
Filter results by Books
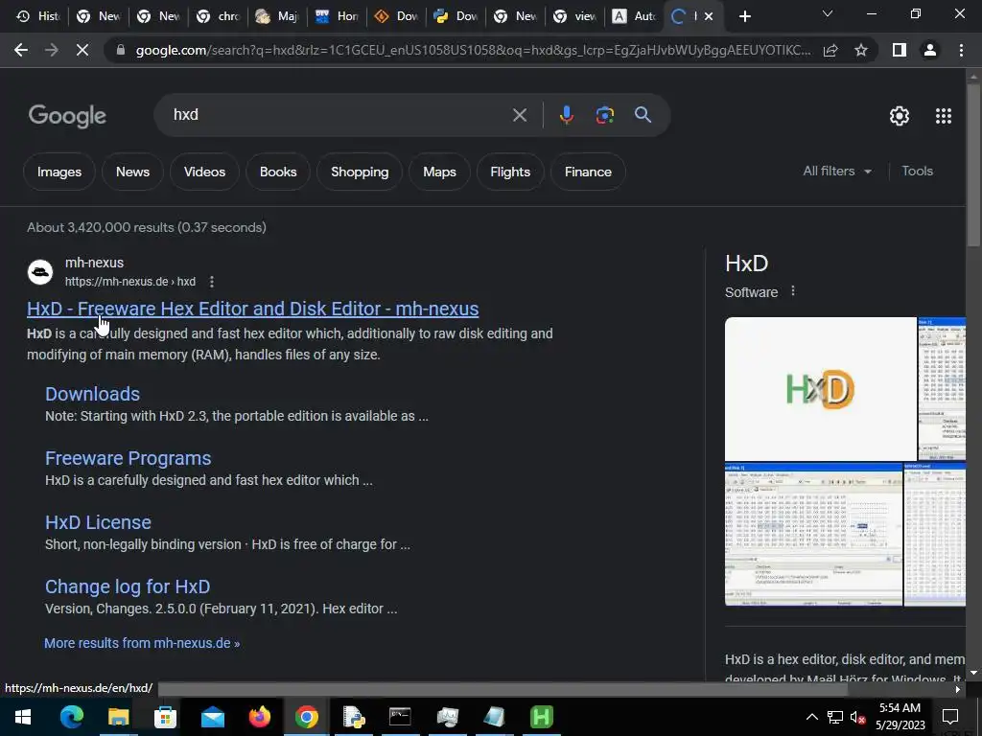coord(278,172)
